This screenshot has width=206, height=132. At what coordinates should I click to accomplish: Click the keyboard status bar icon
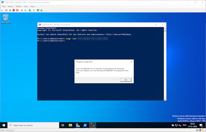(197, 130)
